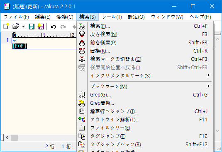
Task: Click the Grep(G) icon
Action: coord(82,95)
